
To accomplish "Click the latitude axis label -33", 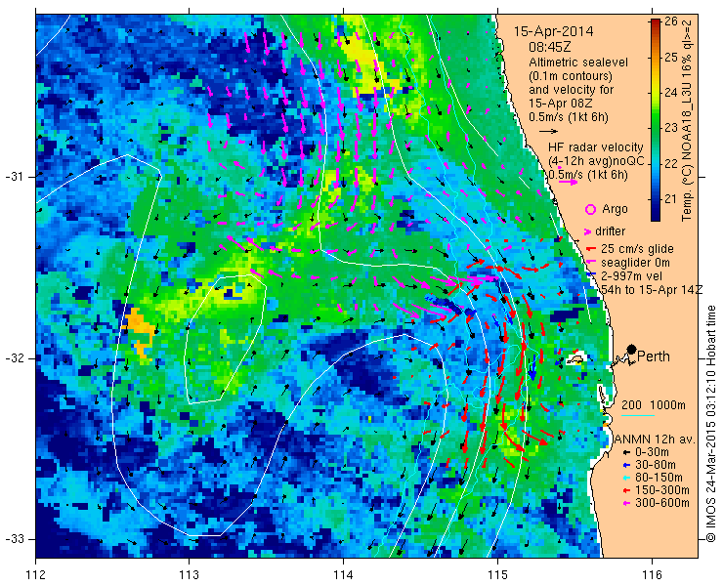I will click(15, 539).
